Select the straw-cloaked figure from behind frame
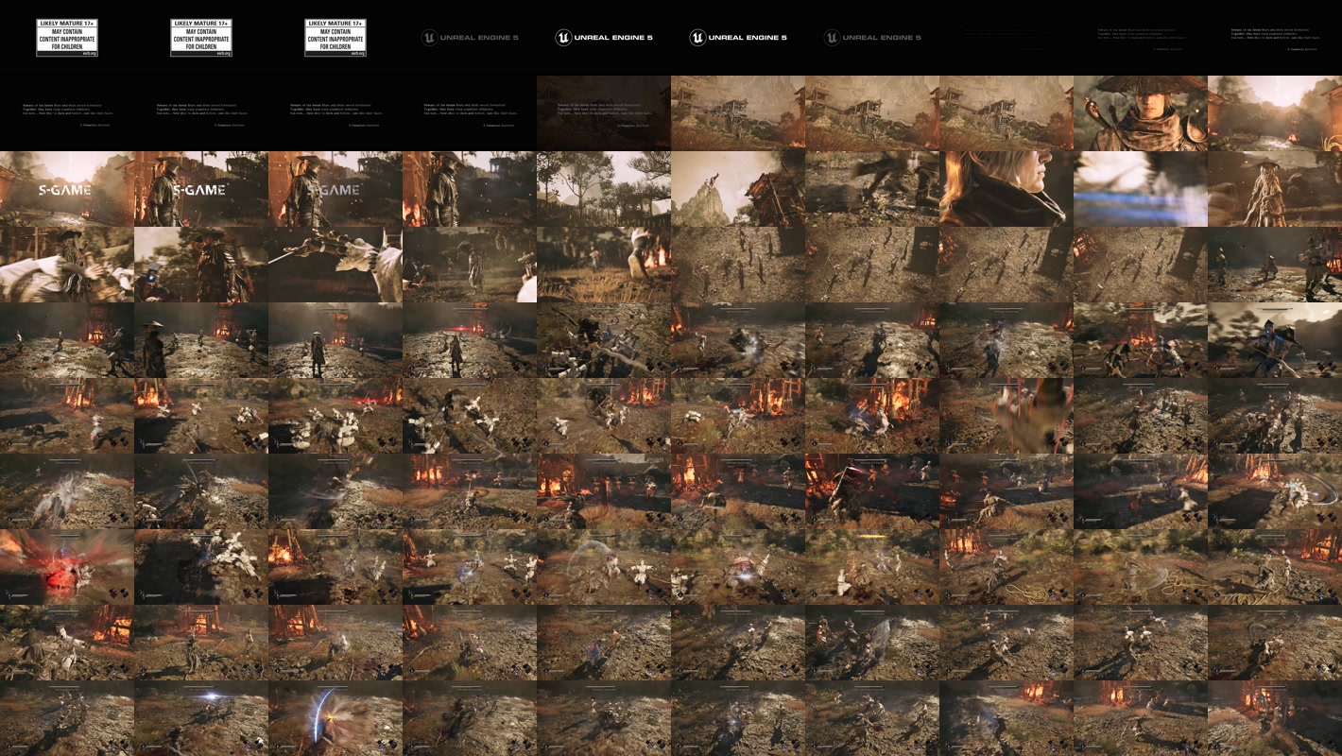Screen dimensions: 1342x756 point(1275,189)
